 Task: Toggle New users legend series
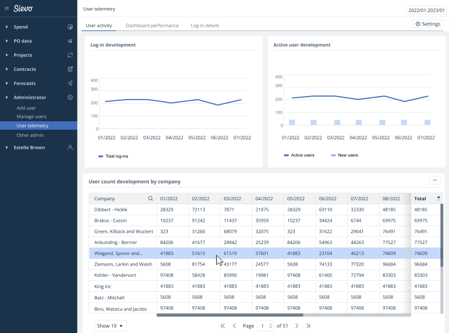coord(344,155)
